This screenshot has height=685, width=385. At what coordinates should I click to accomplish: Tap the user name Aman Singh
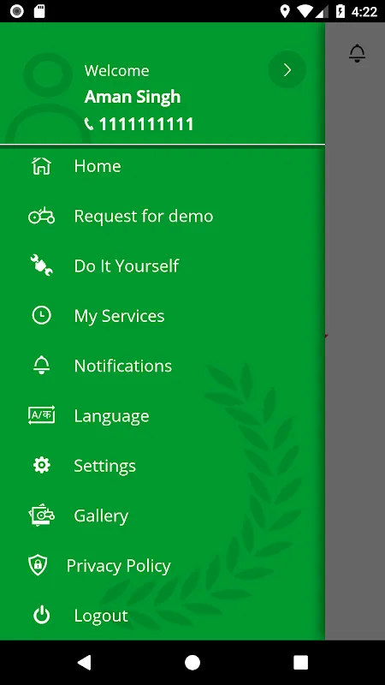click(x=133, y=97)
